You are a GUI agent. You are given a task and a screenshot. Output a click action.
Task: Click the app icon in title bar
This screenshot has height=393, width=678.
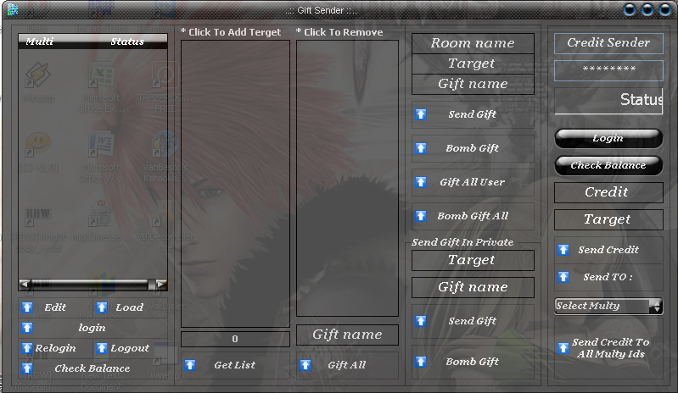13,9
